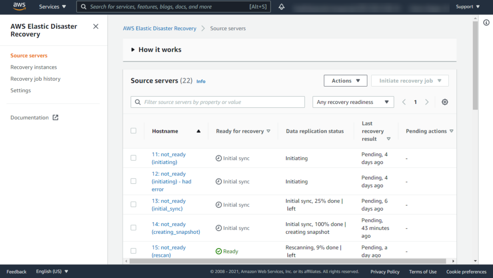
Task: Open the Ready for recovery filter icon
Action: coord(269,131)
